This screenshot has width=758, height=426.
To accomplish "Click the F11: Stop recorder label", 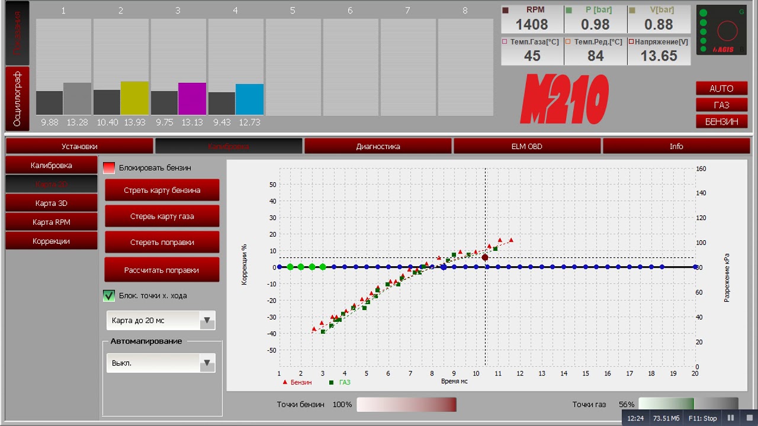I will 702,418.
